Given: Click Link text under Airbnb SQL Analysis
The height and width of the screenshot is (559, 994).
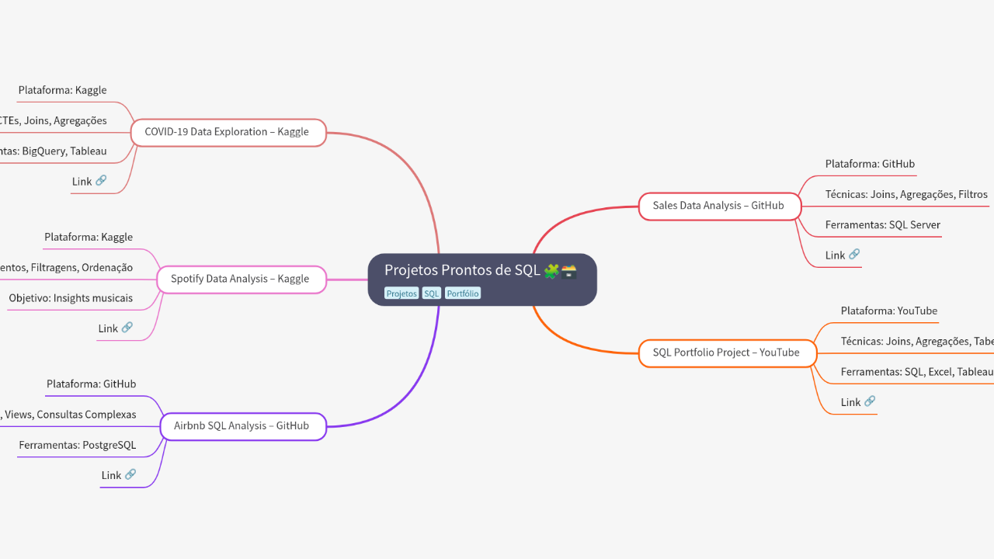Looking at the screenshot, I should 111,475.
